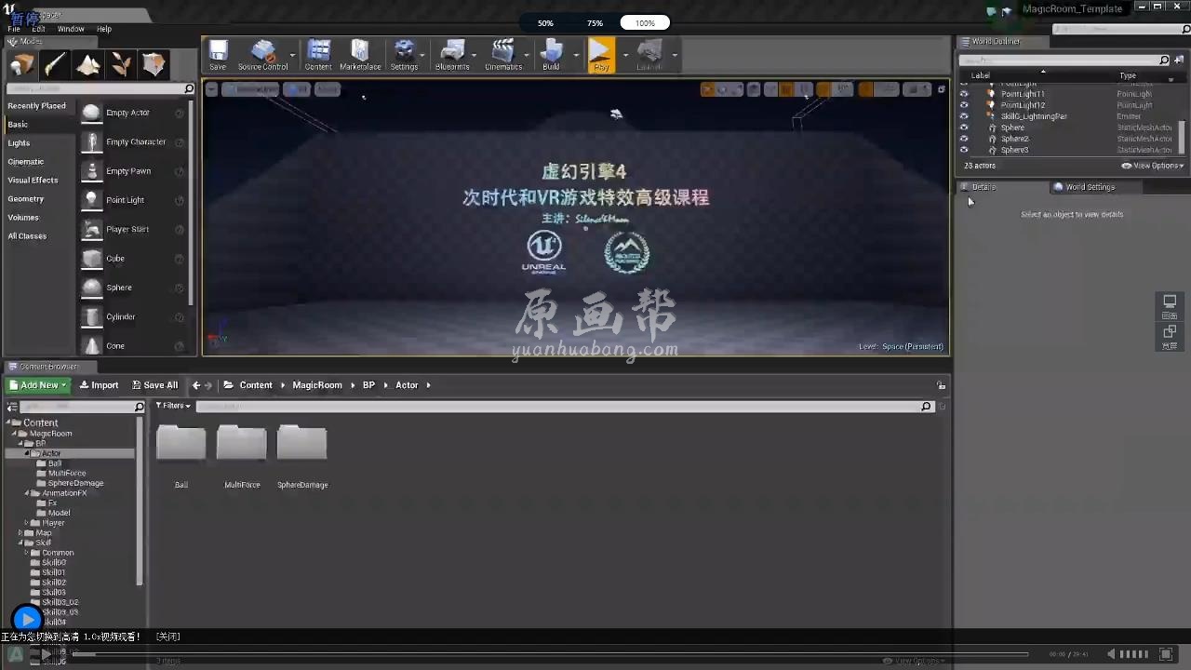Open the Edit menu
1191x670 pixels.
click(x=38, y=29)
